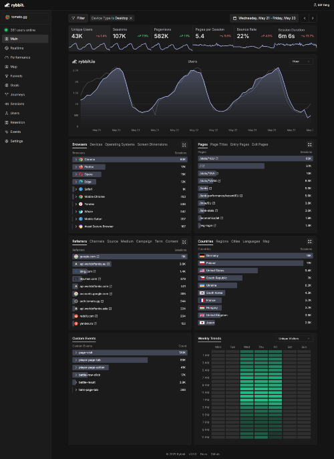The width and height of the screenshot is (334, 459).
Task: Click the rybbit logo in the header
Action: click(14, 5)
